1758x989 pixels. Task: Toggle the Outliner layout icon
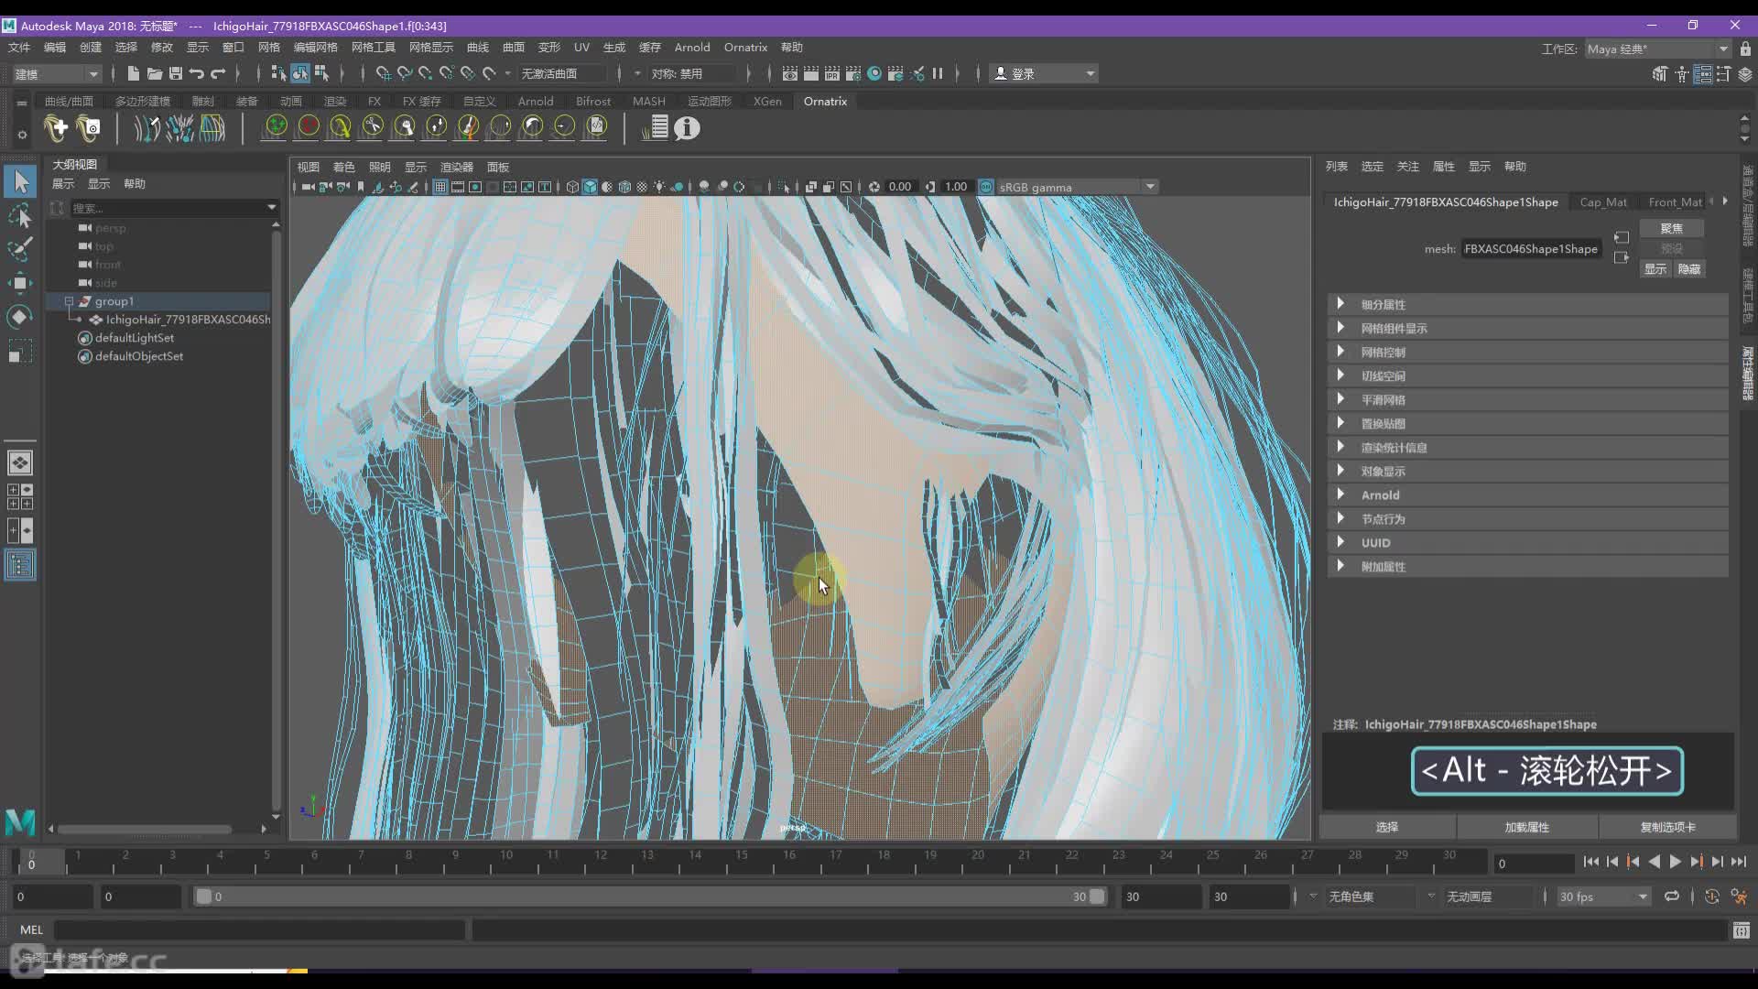coord(20,565)
